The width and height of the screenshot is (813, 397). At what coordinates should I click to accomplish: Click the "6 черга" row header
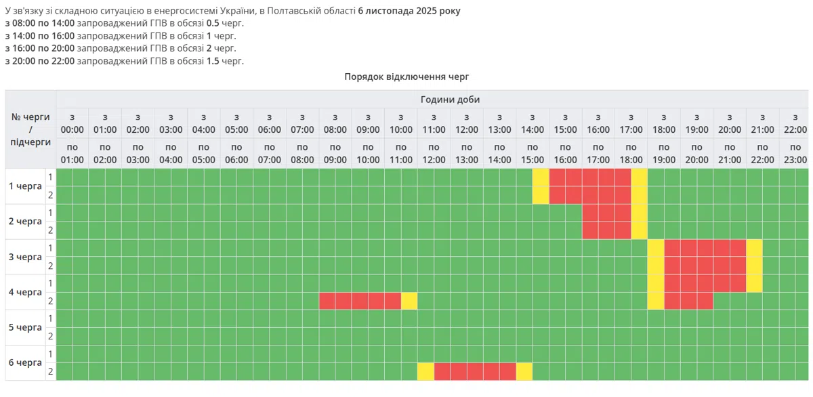click(x=25, y=362)
